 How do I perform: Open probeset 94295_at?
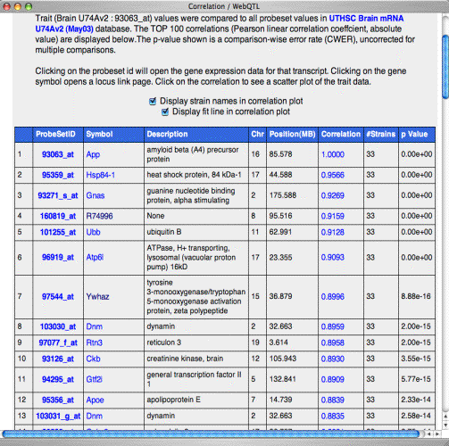pyautogui.click(x=58, y=379)
